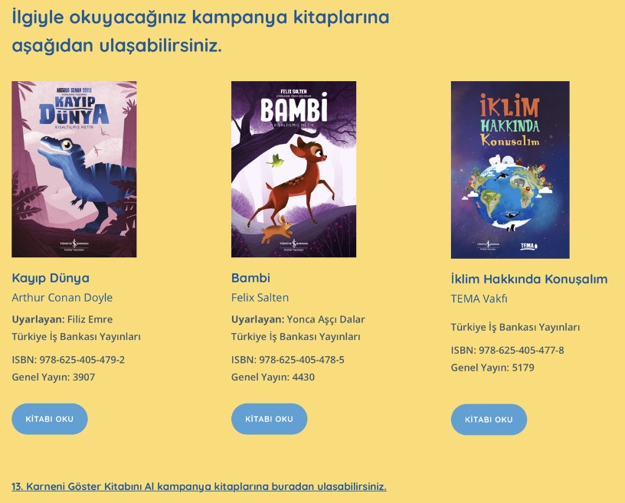This screenshot has height=503, width=625.
Task: Follow the 13. Karneni Göster campaign link
Action: pyautogui.click(x=199, y=487)
